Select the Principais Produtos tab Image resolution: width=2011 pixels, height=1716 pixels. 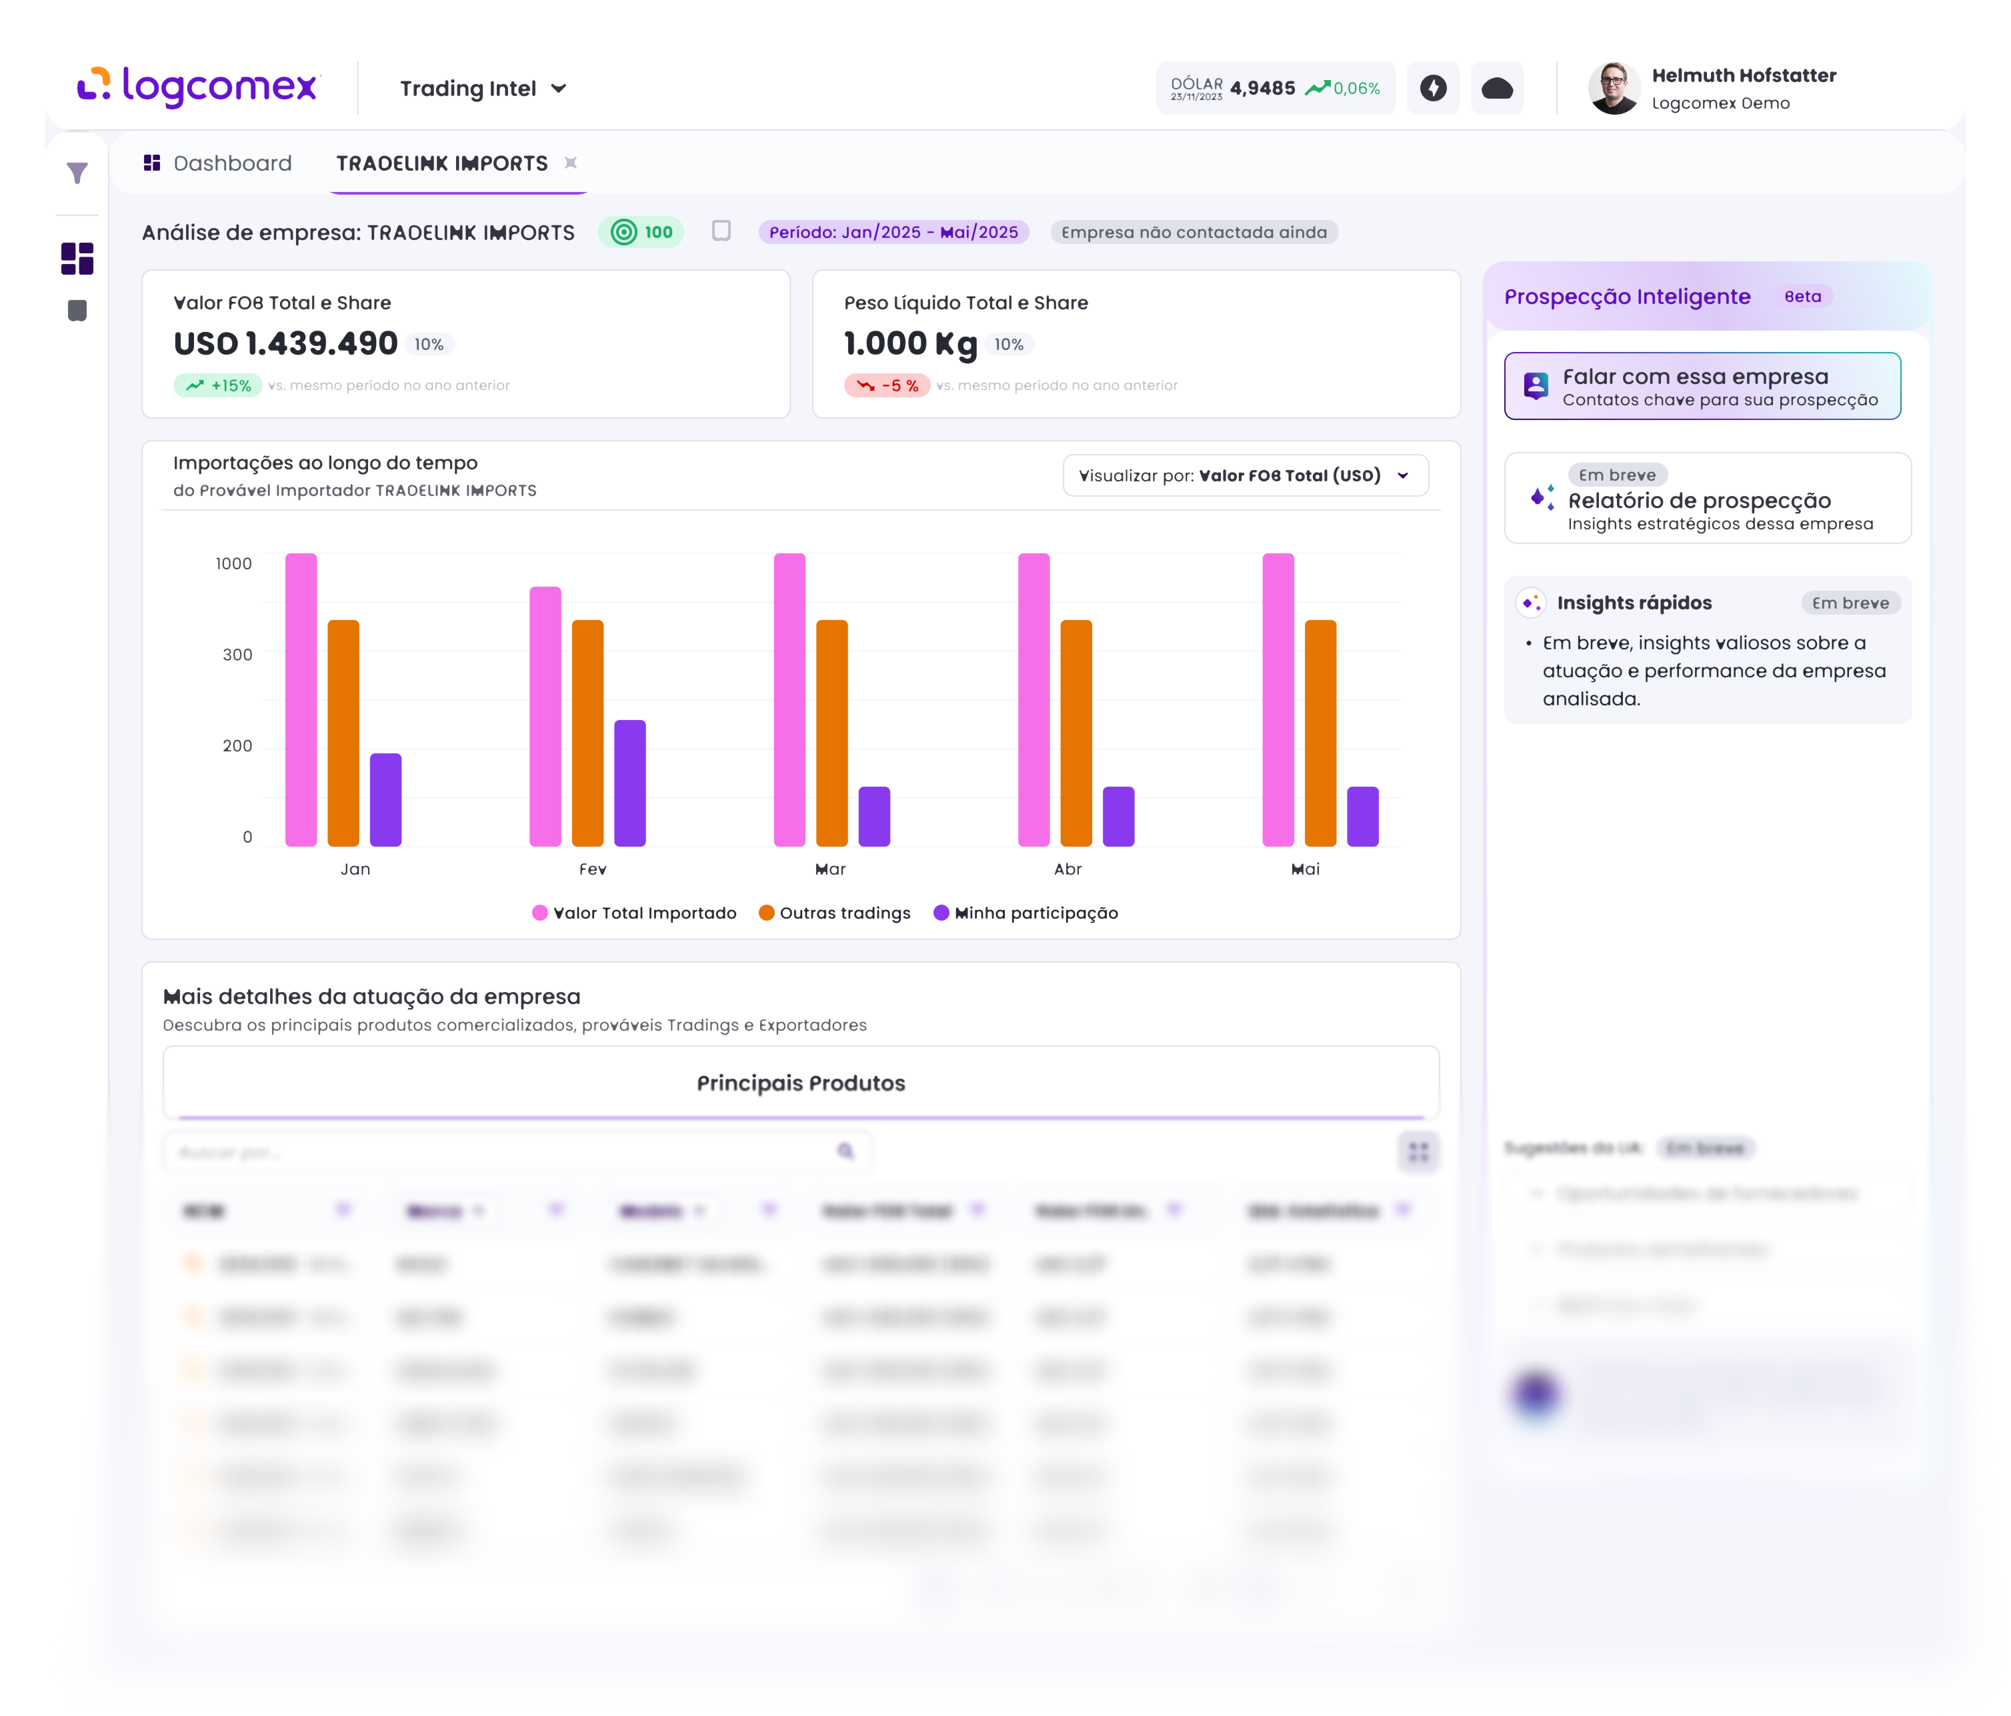pos(801,1083)
